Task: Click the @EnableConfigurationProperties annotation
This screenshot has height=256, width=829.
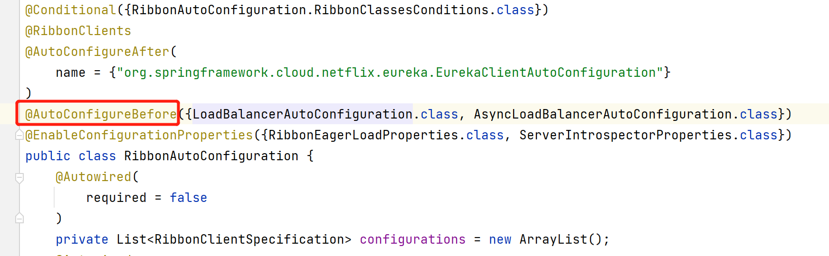Action: tap(139, 135)
